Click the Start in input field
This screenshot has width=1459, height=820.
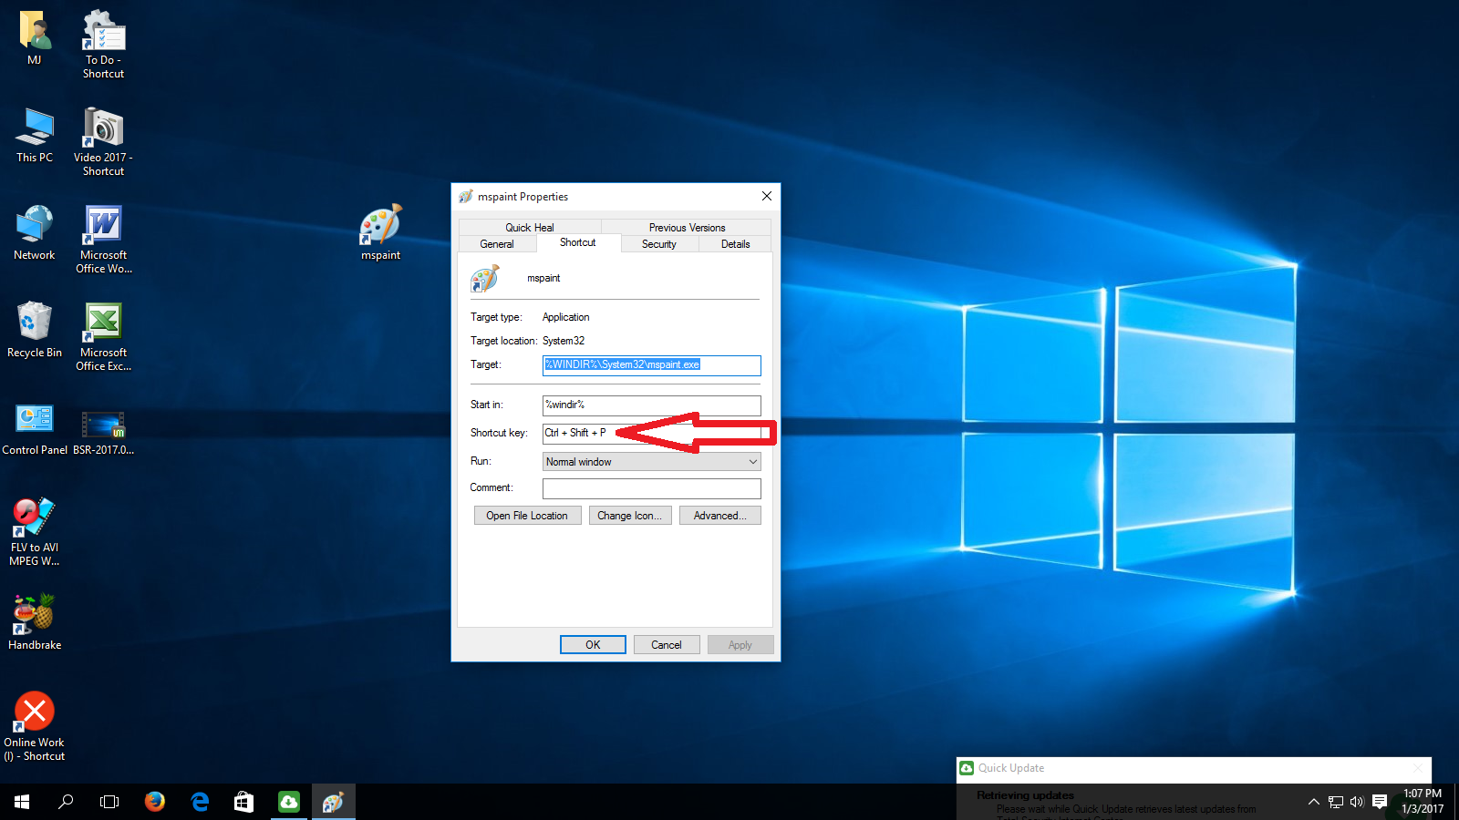click(x=651, y=405)
